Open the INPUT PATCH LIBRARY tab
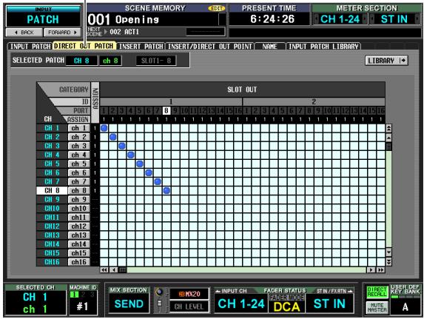 tap(323, 47)
